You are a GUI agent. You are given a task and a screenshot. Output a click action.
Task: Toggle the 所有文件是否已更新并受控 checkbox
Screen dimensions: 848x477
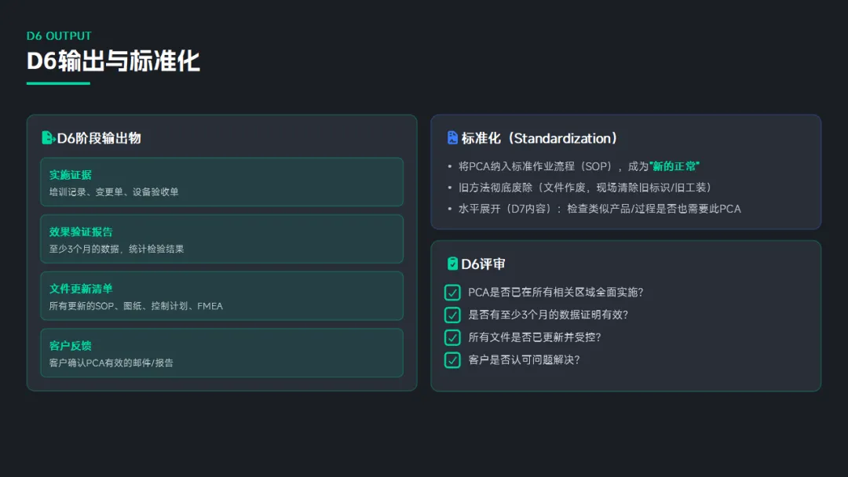tap(452, 337)
